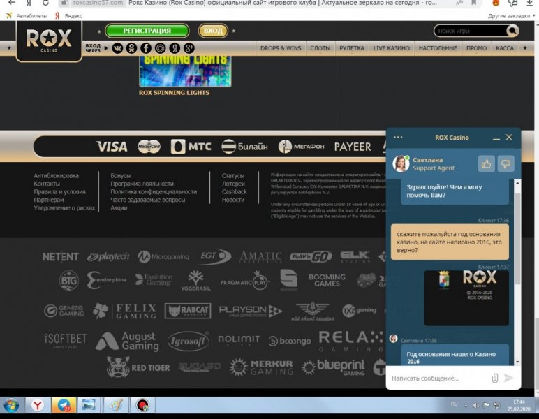The image size is (539, 419).
Task: Log in via Facebook icon
Action: pos(146,48)
